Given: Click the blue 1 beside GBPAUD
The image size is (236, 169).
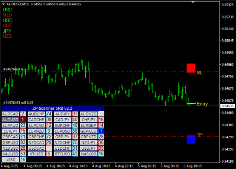Looking at the screenshot, I should click(101, 131).
